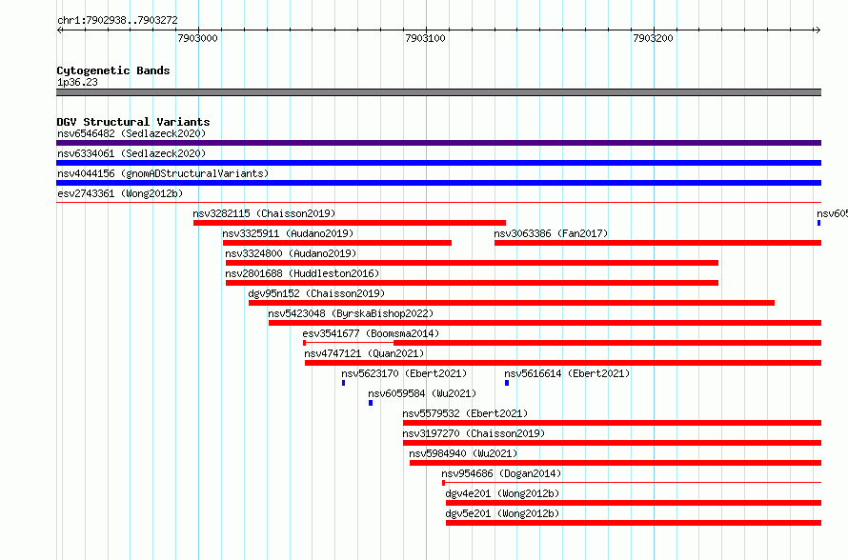Click the 1p36.23 band label

77,82
